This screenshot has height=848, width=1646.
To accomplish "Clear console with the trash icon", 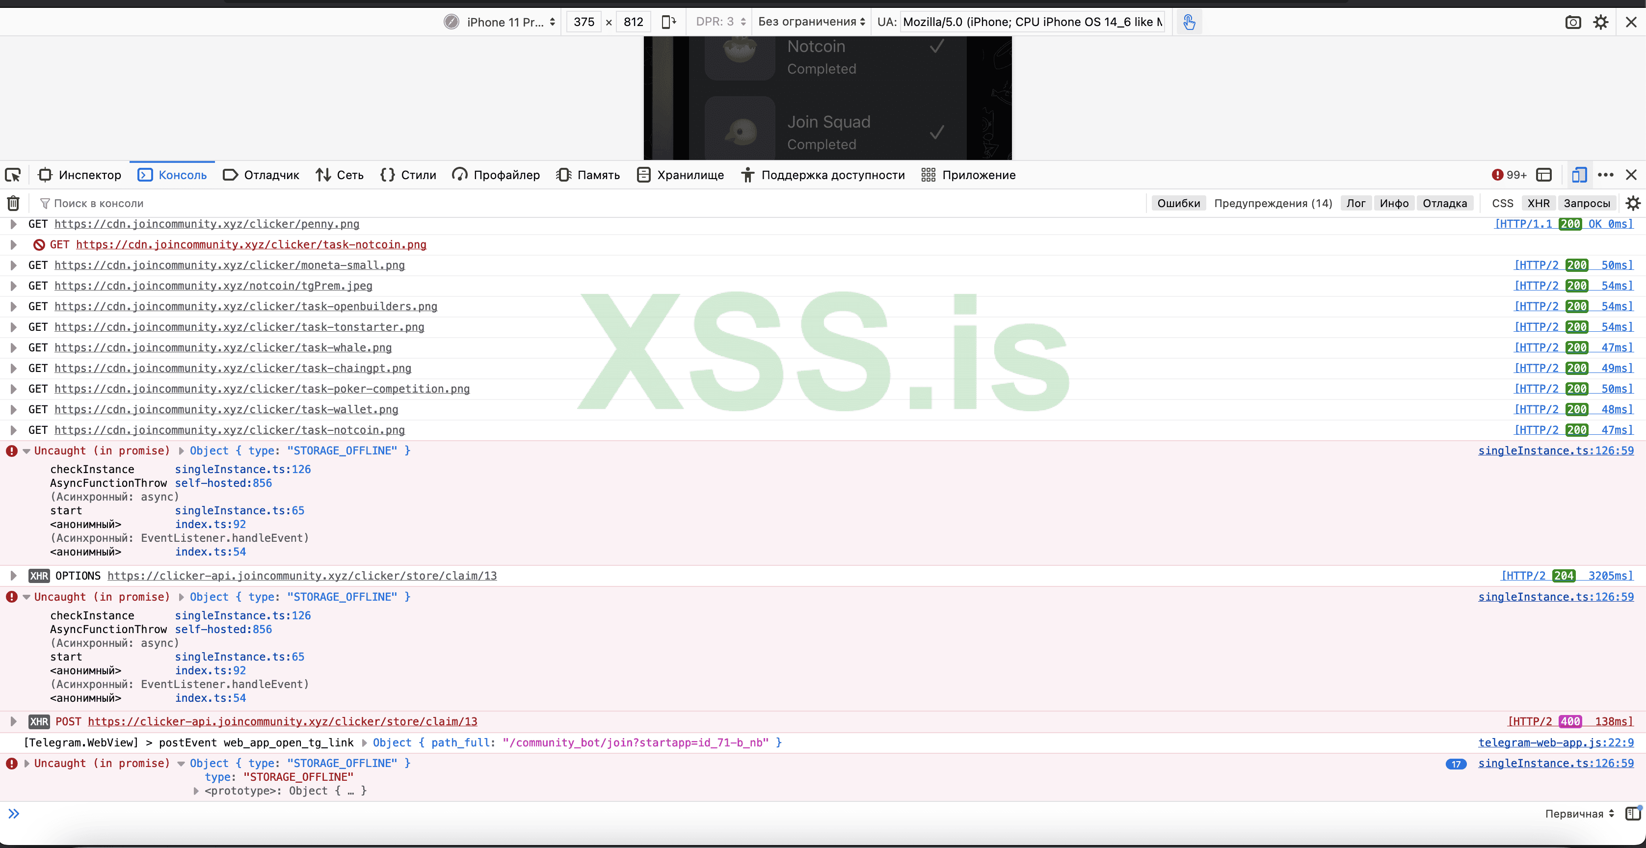I will (13, 203).
